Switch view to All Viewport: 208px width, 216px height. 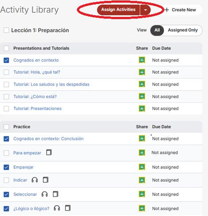tap(157, 30)
